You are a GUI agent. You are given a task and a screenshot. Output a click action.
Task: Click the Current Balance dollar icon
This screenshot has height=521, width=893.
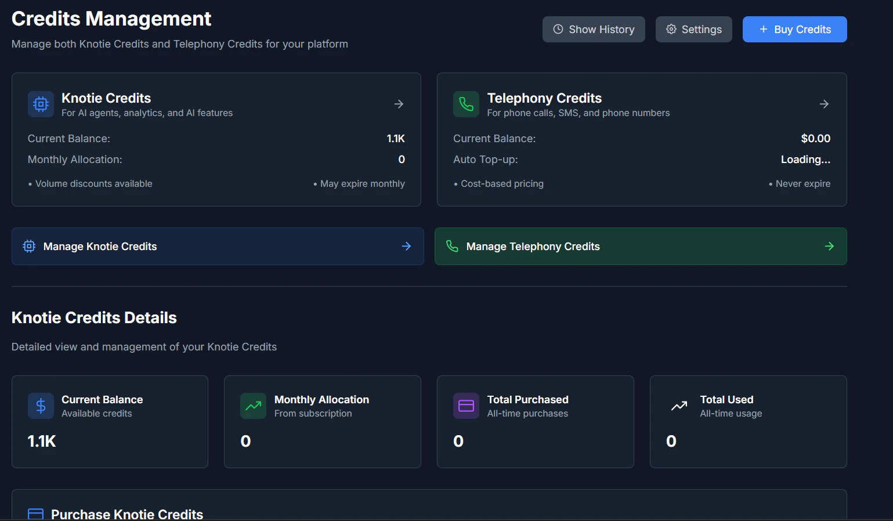tap(41, 406)
